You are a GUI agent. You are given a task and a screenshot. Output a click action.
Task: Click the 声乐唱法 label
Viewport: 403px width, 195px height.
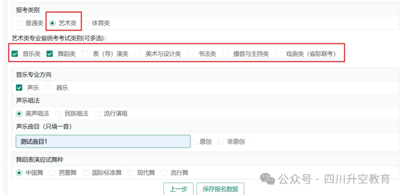[x=28, y=101]
